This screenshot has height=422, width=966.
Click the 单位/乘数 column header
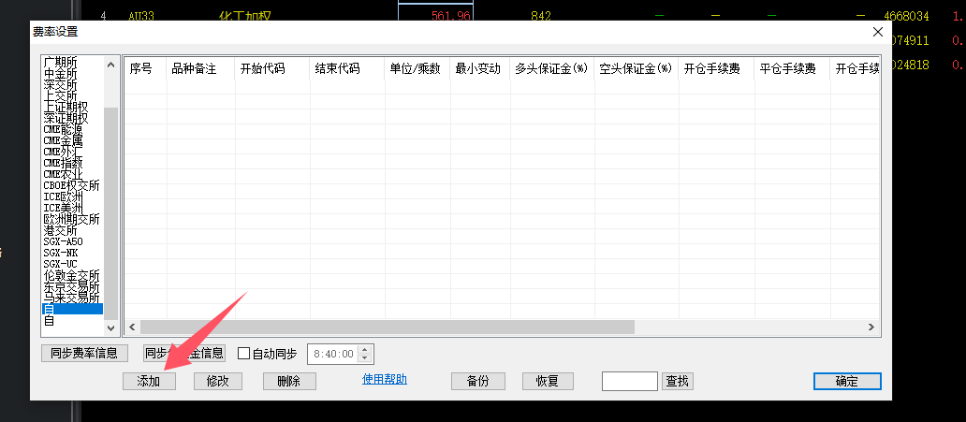pyautogui.click(x=417, y=69)
